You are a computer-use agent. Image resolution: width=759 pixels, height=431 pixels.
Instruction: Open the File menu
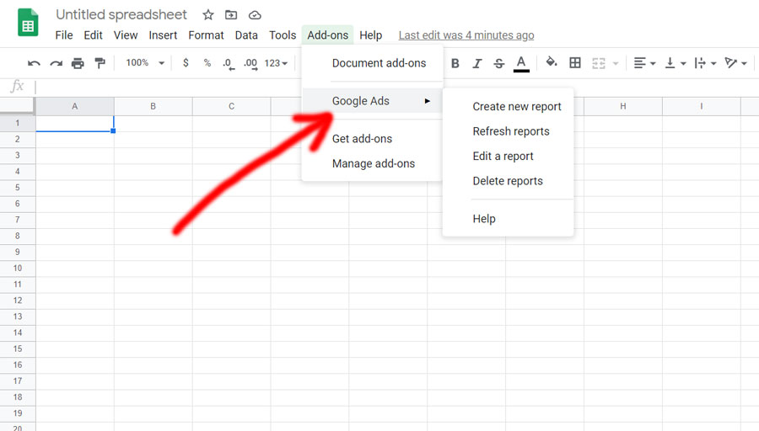(x=64, y=35)
